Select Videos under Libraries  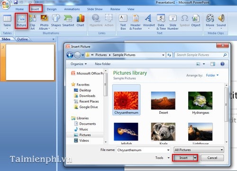coord(82,140)
